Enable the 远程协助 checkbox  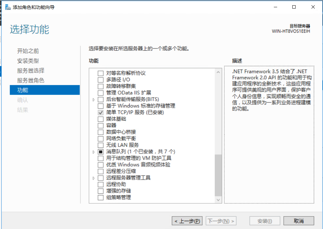coord(100,184)
